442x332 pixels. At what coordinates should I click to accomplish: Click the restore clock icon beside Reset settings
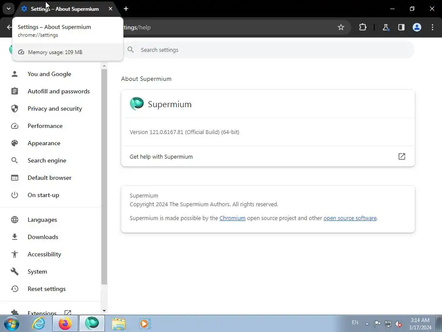click(15, 289)
